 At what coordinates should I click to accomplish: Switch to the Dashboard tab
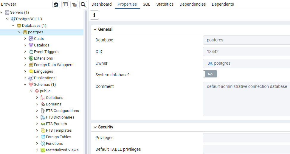(x=102, y=4)
